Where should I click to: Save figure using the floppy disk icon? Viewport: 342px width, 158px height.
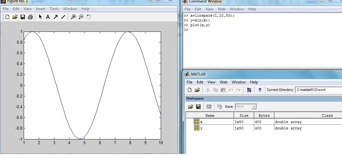22,17
